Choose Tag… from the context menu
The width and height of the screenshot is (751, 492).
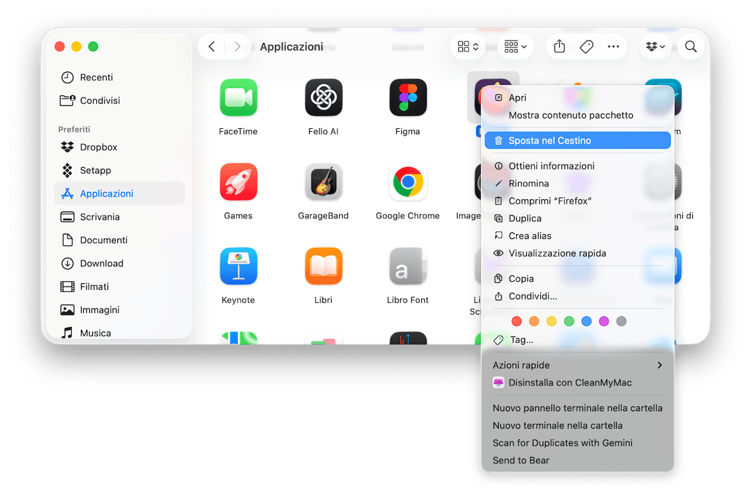click(x=577, y=340)
